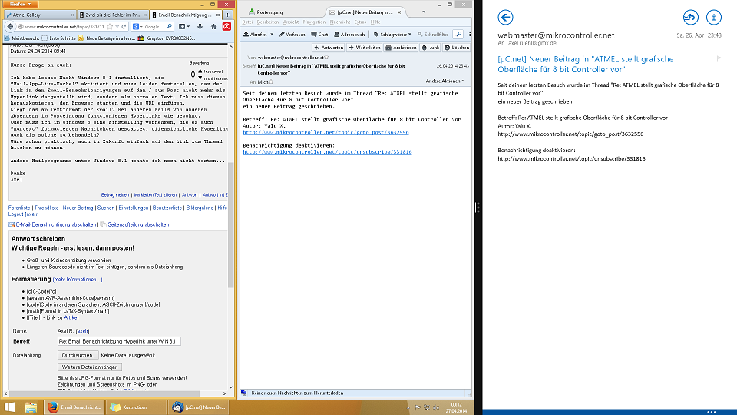
Task: Close the [µC.net] Neuer Beitrag tab
Action: (x=399, y=12)
